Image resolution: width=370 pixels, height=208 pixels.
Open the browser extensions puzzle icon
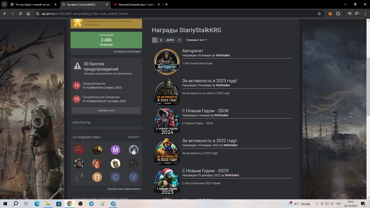[x=338, y=14]
